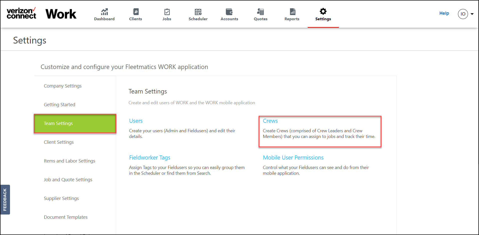The height and width of the screenshot is (235, 479).
Task: Click 'Customize and configure your Fleetmatics WORK' text
Action: (x=124, y=67)
